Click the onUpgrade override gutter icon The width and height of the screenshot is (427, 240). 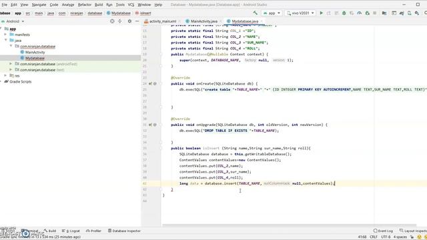click(x=150, y=125)
